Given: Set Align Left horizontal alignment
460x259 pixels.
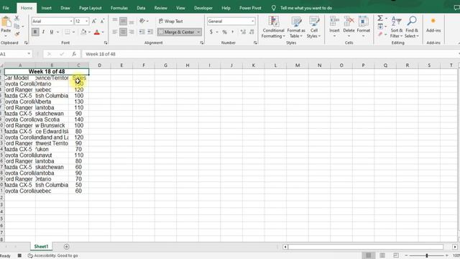Looking at the screenshot, I should [115, 32].
